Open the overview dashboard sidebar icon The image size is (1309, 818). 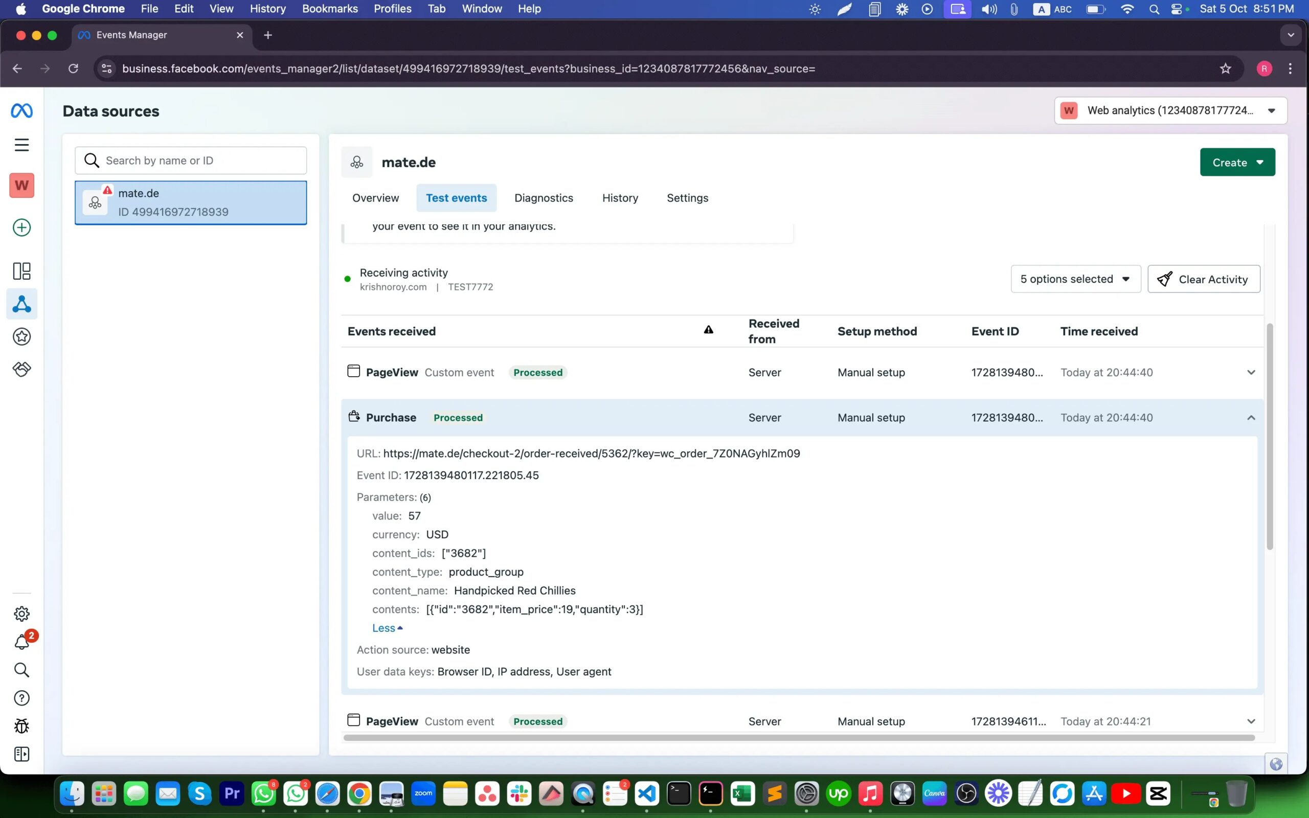click(21, 271)
